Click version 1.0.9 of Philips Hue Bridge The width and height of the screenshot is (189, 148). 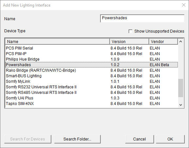pos(115,59)
